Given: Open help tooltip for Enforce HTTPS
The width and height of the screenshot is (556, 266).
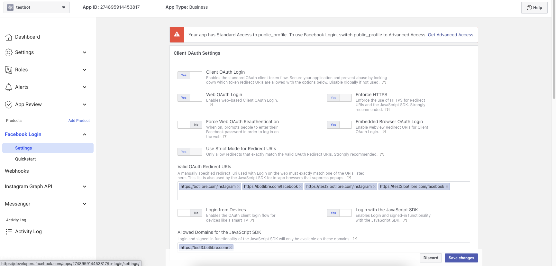Looking at the screenshot, I should (x=387, y=110).
